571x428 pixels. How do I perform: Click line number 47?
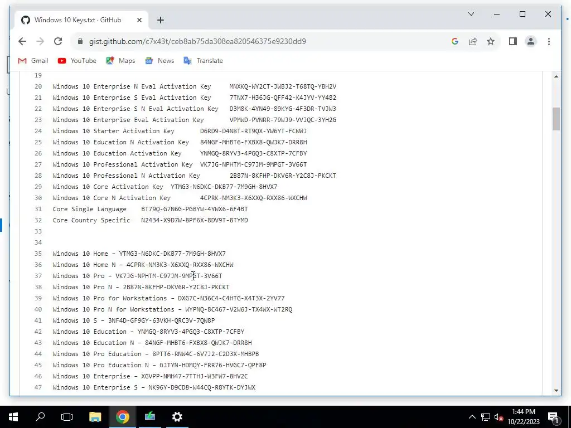pos(38,388)
